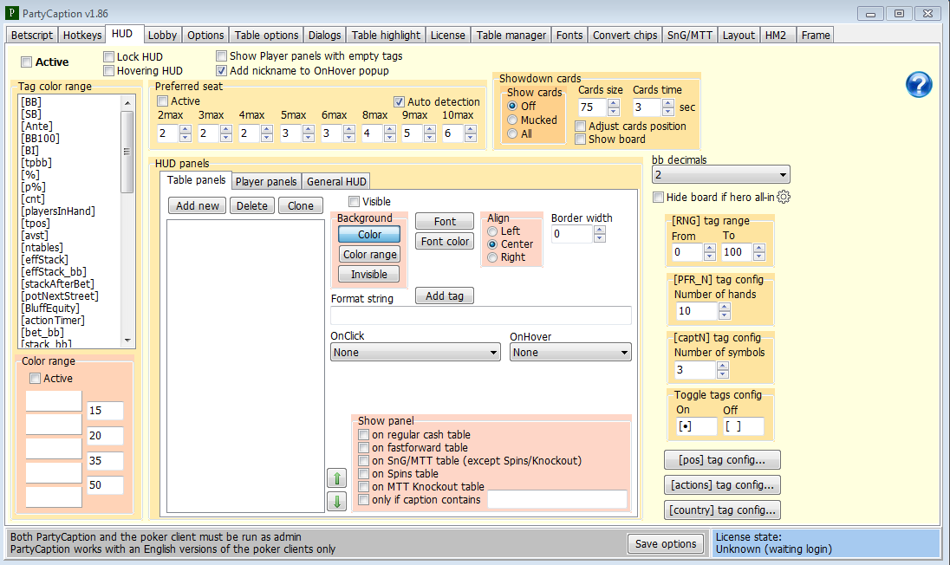Open the OnClick dropdown
Image resolution: width=950 pixels, height=565 pixels.
(x=416, y=353)
